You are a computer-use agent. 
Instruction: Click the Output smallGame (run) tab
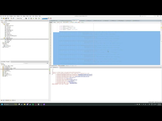[x=54, y=67]
